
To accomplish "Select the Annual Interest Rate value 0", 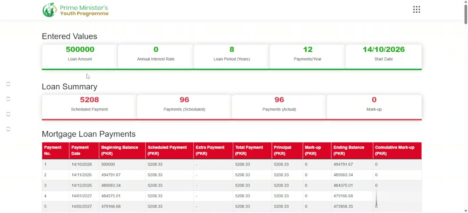I will pyautogui.click(x=156, y=50).
